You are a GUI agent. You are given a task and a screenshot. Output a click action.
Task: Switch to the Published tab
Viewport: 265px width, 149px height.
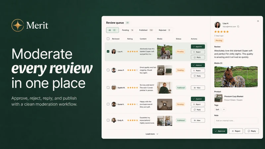(146, 30)
